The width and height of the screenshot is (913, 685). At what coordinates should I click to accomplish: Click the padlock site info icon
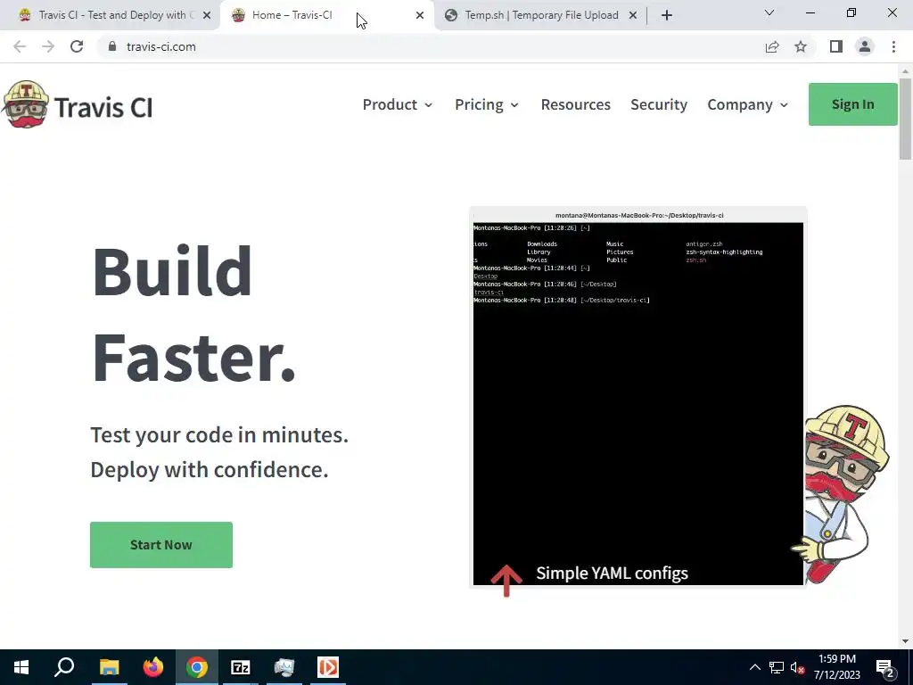pyautogui.click(x=112, y=46)
